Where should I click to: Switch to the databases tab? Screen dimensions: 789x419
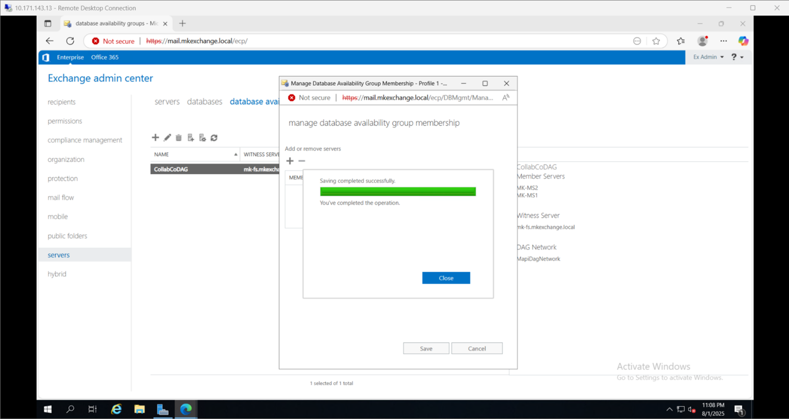coord(205,101)
